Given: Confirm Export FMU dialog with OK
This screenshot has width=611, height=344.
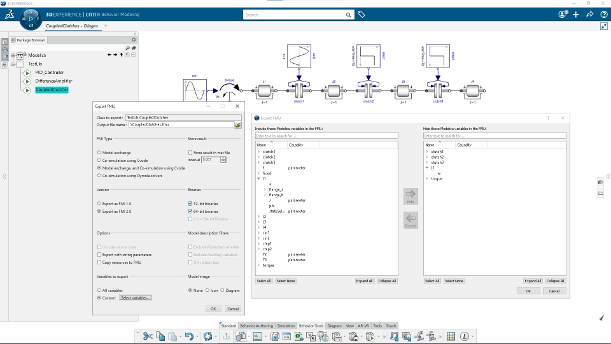Looking at the screenshot, I should coord(213,308).
